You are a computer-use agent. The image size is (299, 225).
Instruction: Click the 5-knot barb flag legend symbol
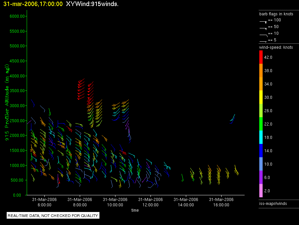coord(263,41)
